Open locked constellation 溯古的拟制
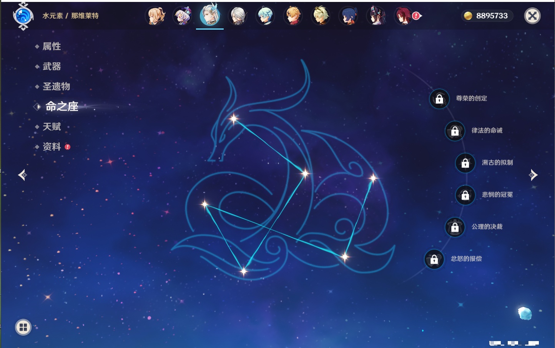This screenshot has width=555, height=348. [x=465, y=163]
